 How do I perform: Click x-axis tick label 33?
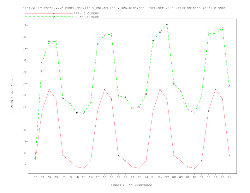[x=111, y=177]
